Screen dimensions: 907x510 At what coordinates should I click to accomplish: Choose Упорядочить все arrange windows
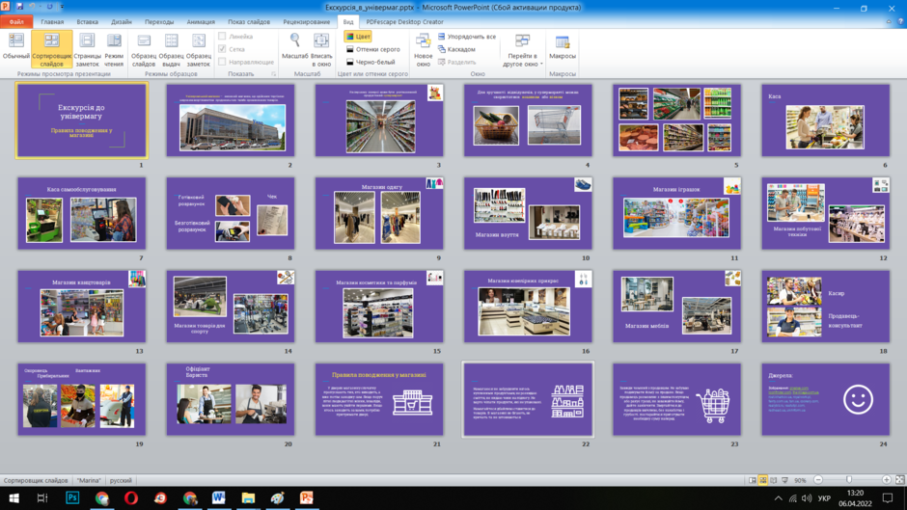tap(467, 37)
